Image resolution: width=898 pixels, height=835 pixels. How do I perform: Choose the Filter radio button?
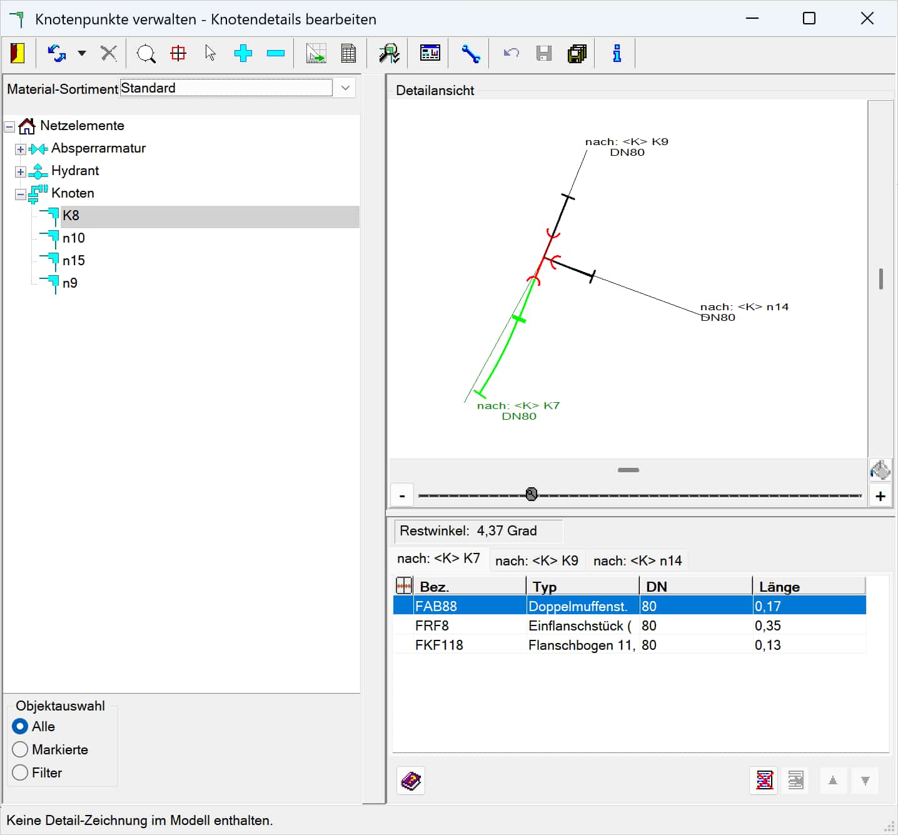pos(20,772)
